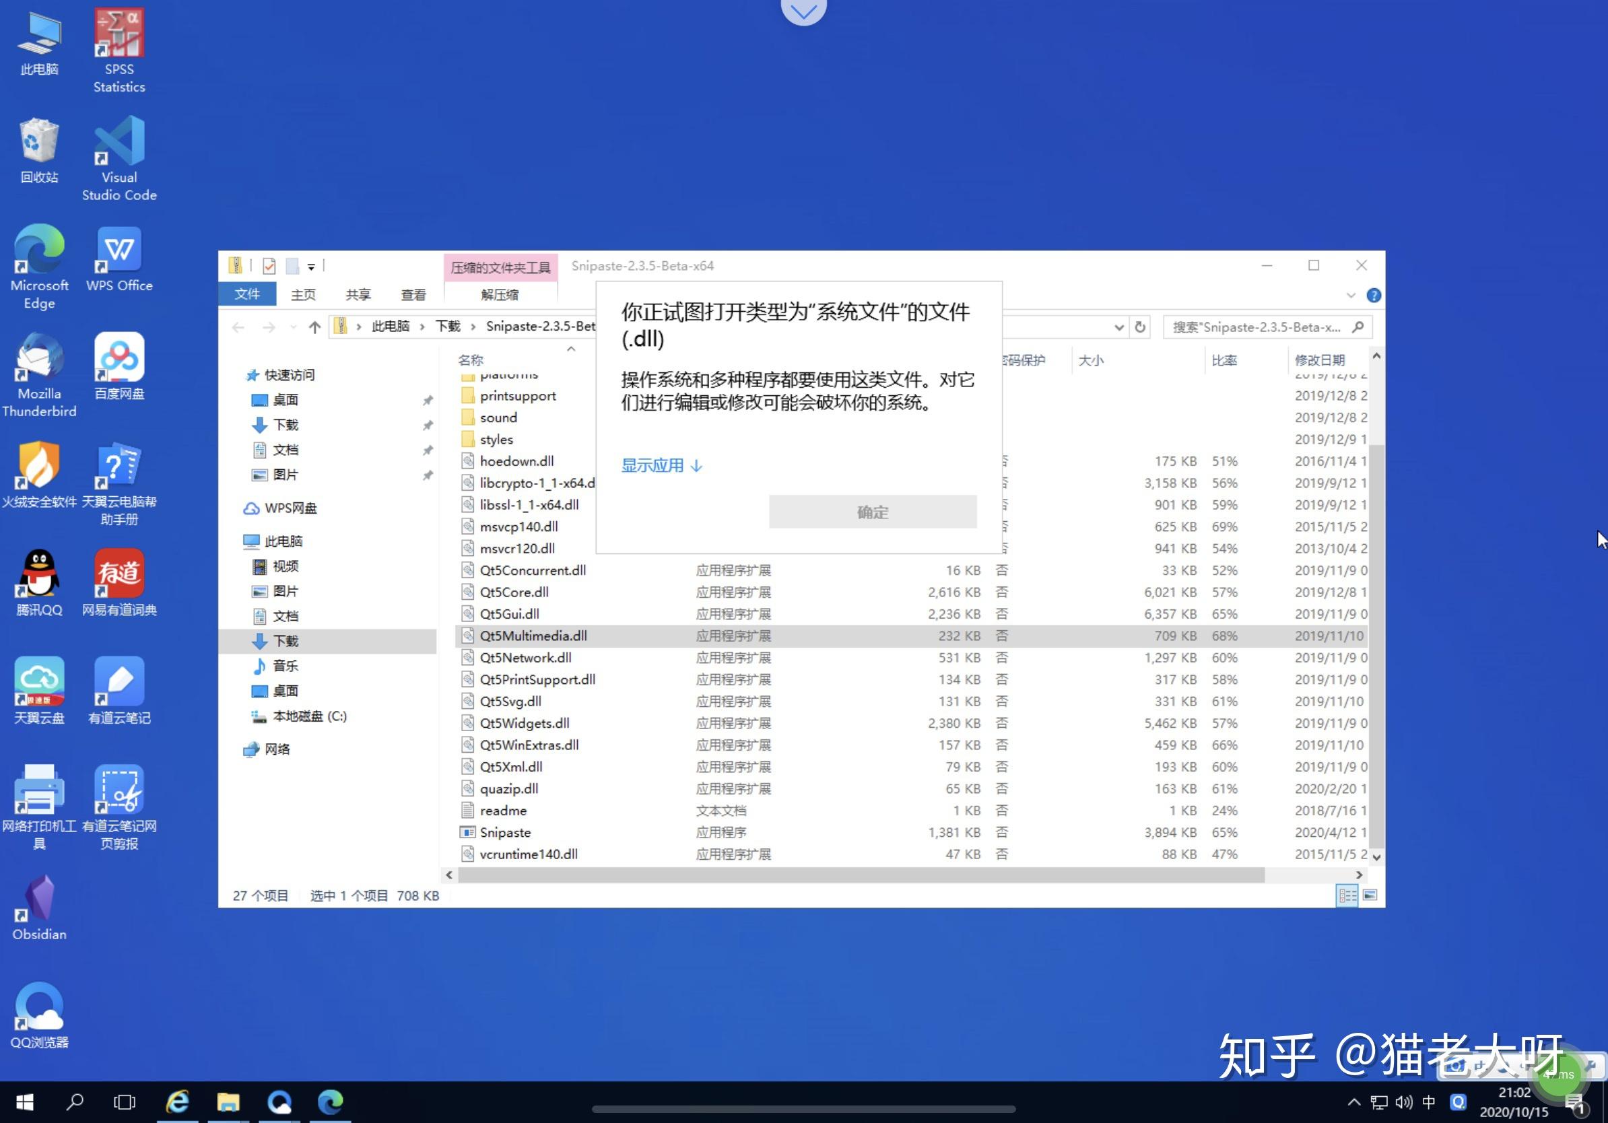Screen dimensions: 1608x1123
Task: Open File Explorer taskbar icon
Action: [x=228, y=1102]
